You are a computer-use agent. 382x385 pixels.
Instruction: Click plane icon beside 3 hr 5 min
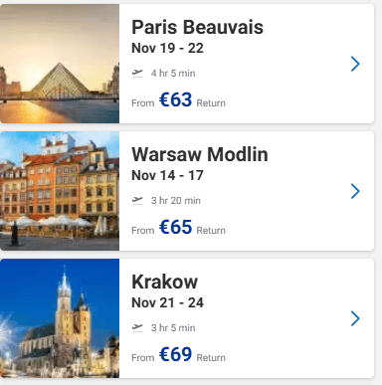coord(137,327)
